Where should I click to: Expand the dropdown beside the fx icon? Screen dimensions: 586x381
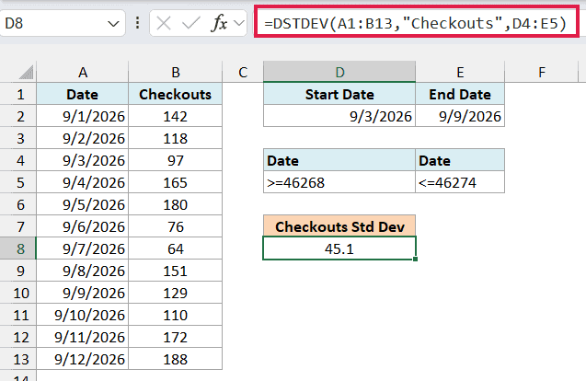[238, 24]
